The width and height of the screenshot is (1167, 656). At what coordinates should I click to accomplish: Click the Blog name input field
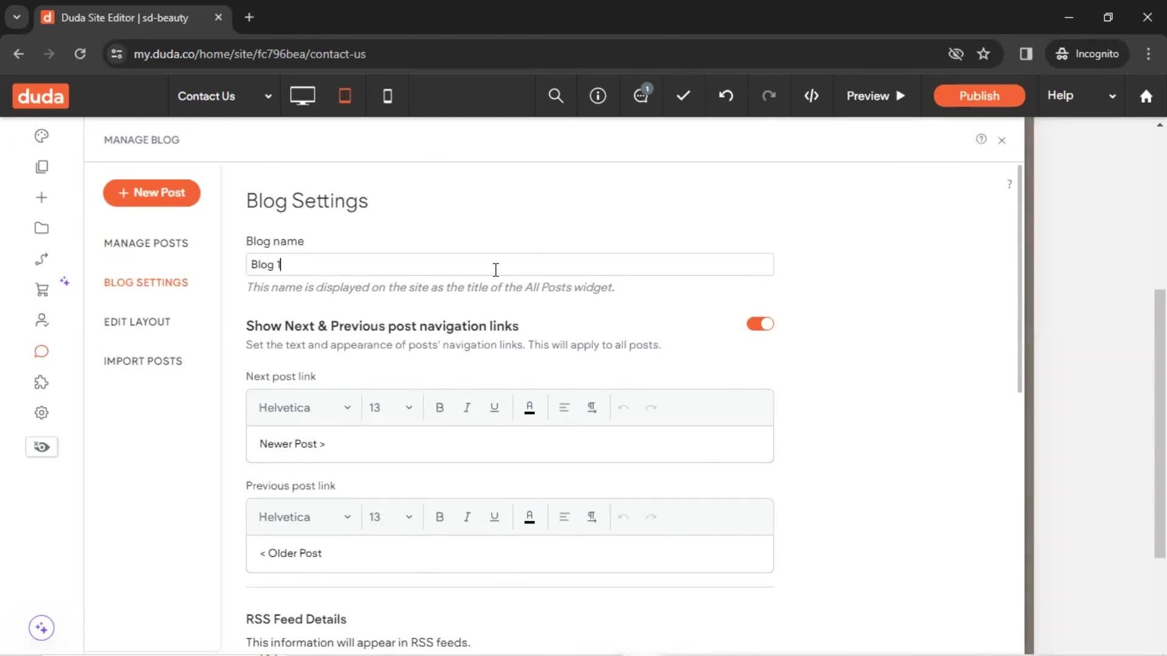[x=509, y=264]
